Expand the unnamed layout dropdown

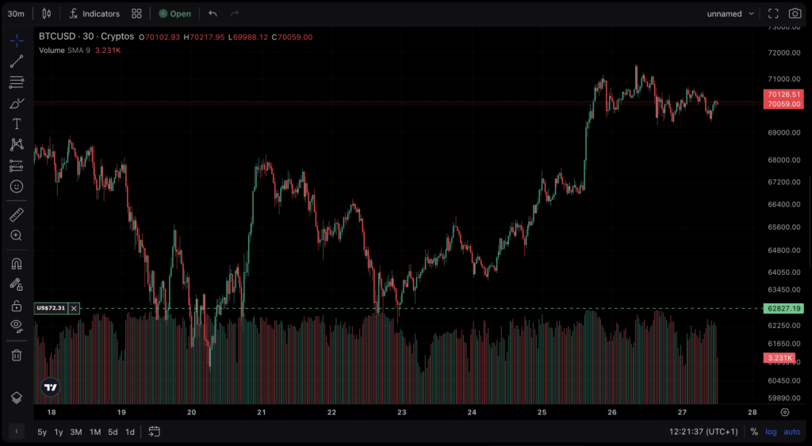pos(730,13)
